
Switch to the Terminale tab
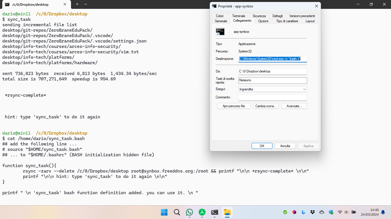(238, 16)
